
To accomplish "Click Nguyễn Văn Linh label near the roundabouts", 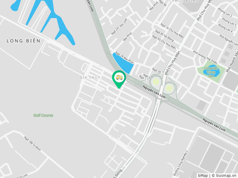I will click(x=154, y=92).
